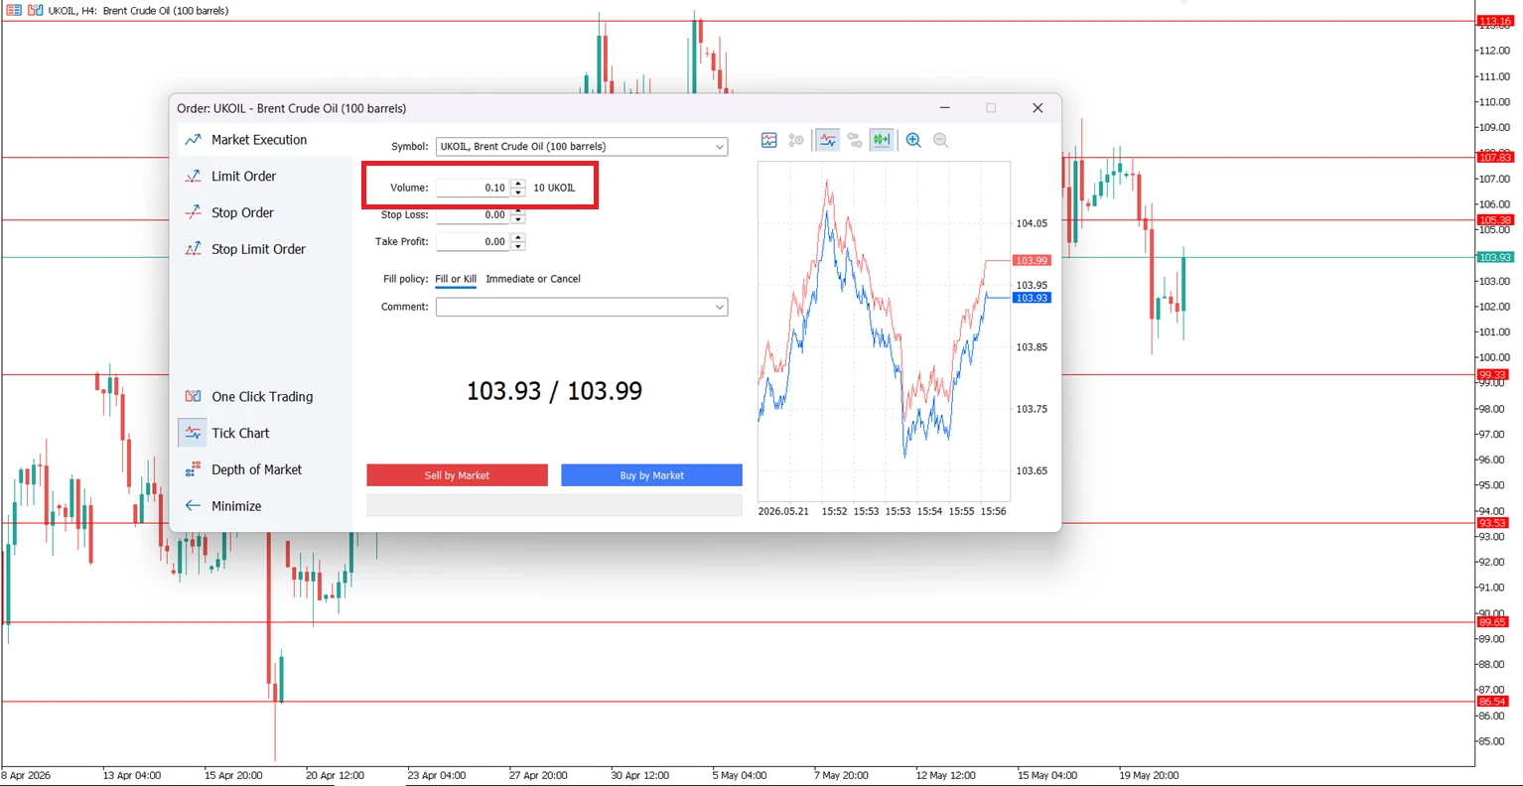Click the 99.33 level label on price axis

1492,374
